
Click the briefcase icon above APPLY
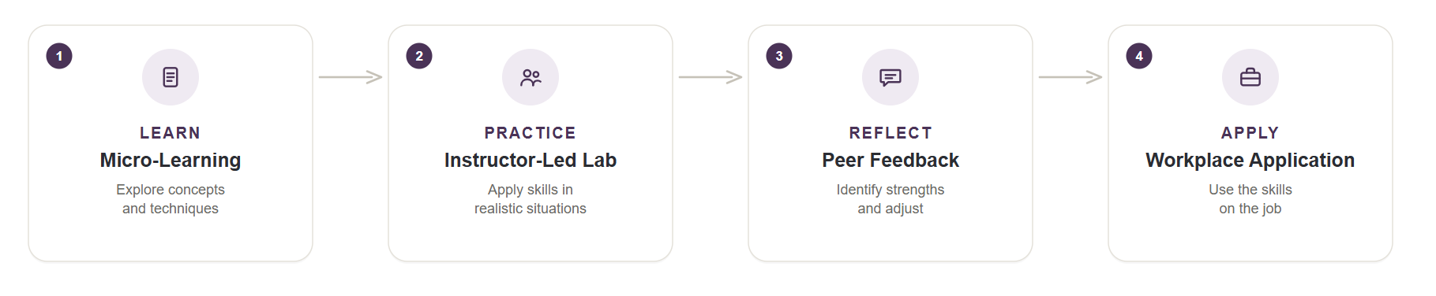pyautogui.click(x=1250, y=77)
